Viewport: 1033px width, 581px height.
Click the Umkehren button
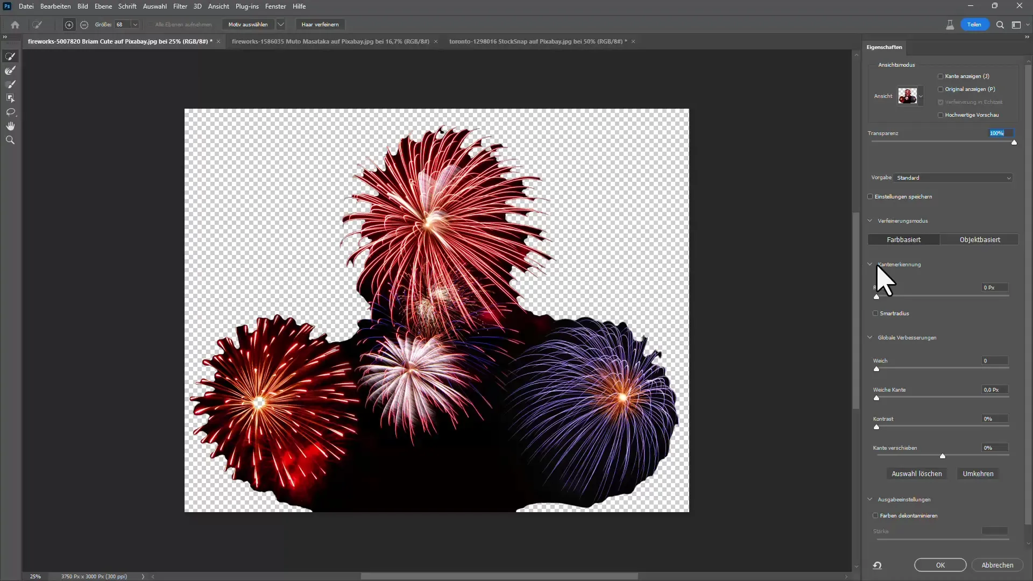coord(978,474)
